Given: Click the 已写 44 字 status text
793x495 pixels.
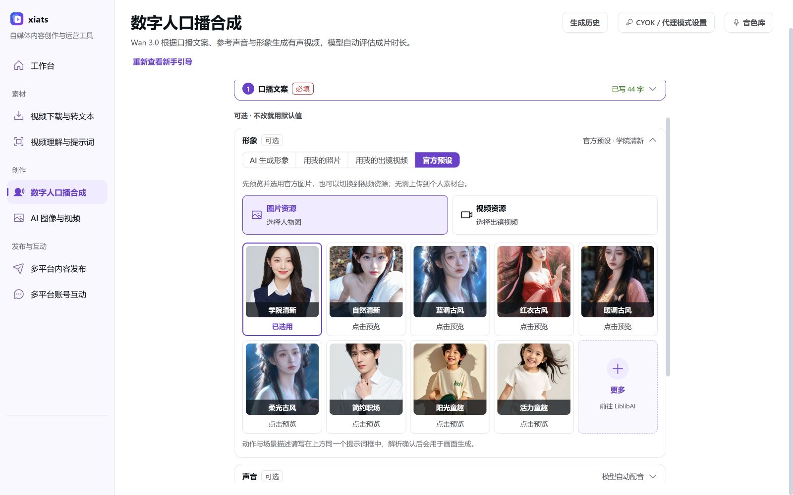Looking at the screenshot, I should pyautogui.click(x=627, y=89).
